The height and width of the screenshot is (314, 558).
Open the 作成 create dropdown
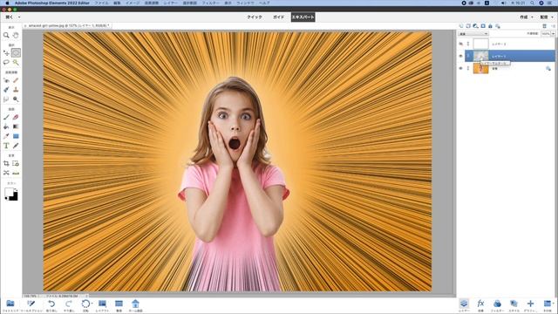tap(527, 17)
